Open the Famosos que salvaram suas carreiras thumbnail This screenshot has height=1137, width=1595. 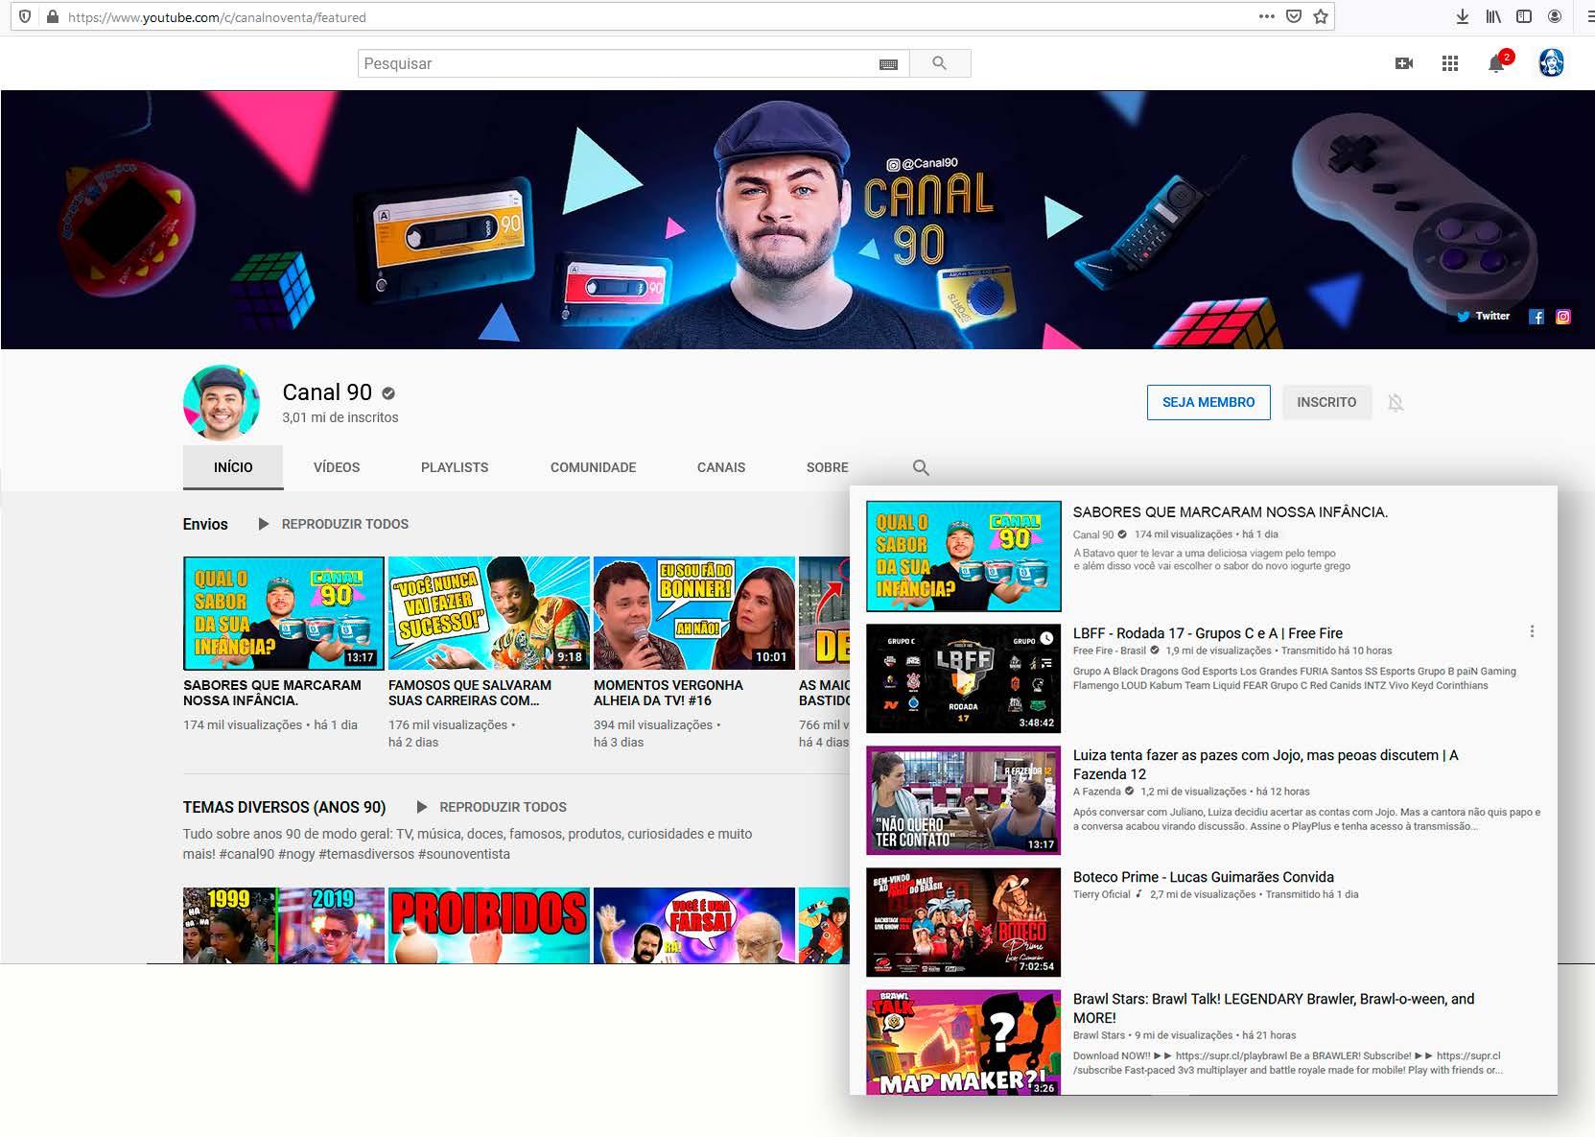click(489, 613)
